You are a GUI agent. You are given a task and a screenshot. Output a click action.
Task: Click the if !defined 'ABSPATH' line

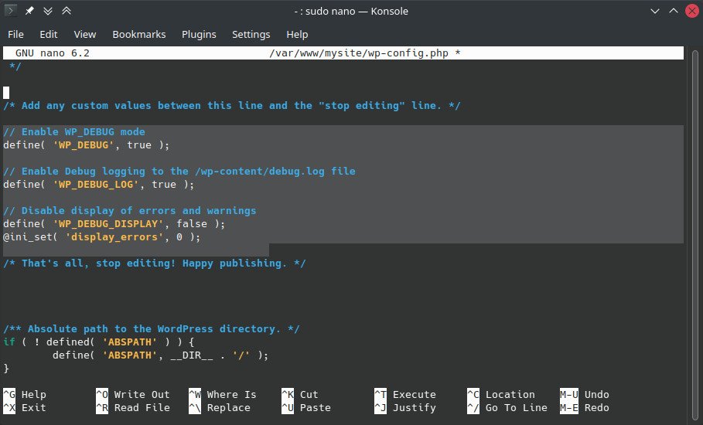(99, 342)
